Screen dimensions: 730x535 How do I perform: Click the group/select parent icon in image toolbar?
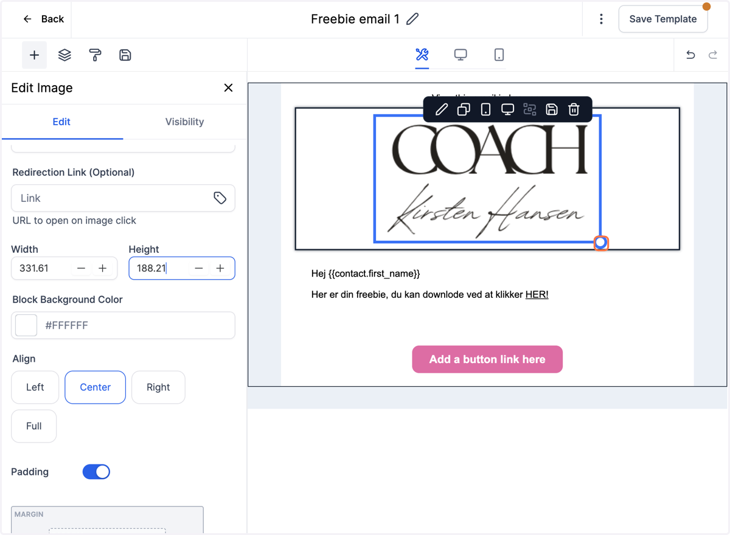point(530,109)
